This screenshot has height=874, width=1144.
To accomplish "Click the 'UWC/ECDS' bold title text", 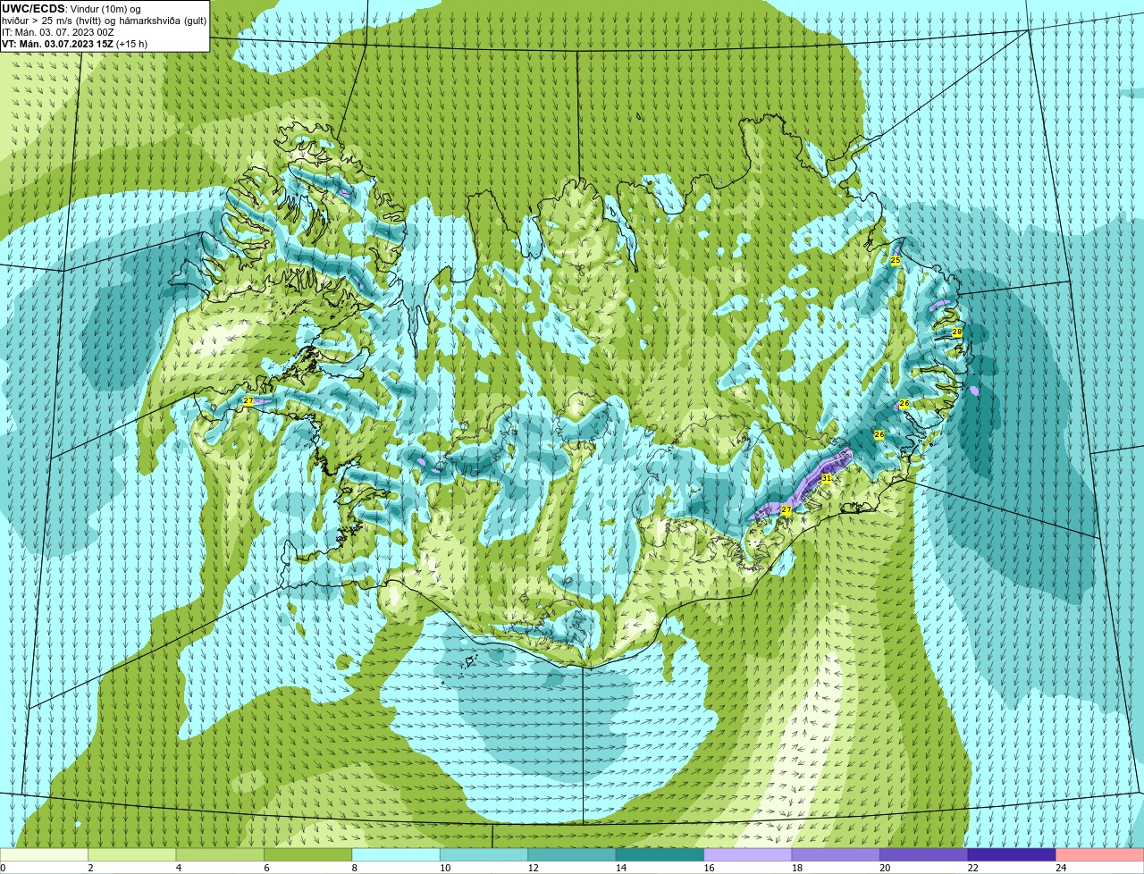I will pyautogui.click(x=33, y=8).
